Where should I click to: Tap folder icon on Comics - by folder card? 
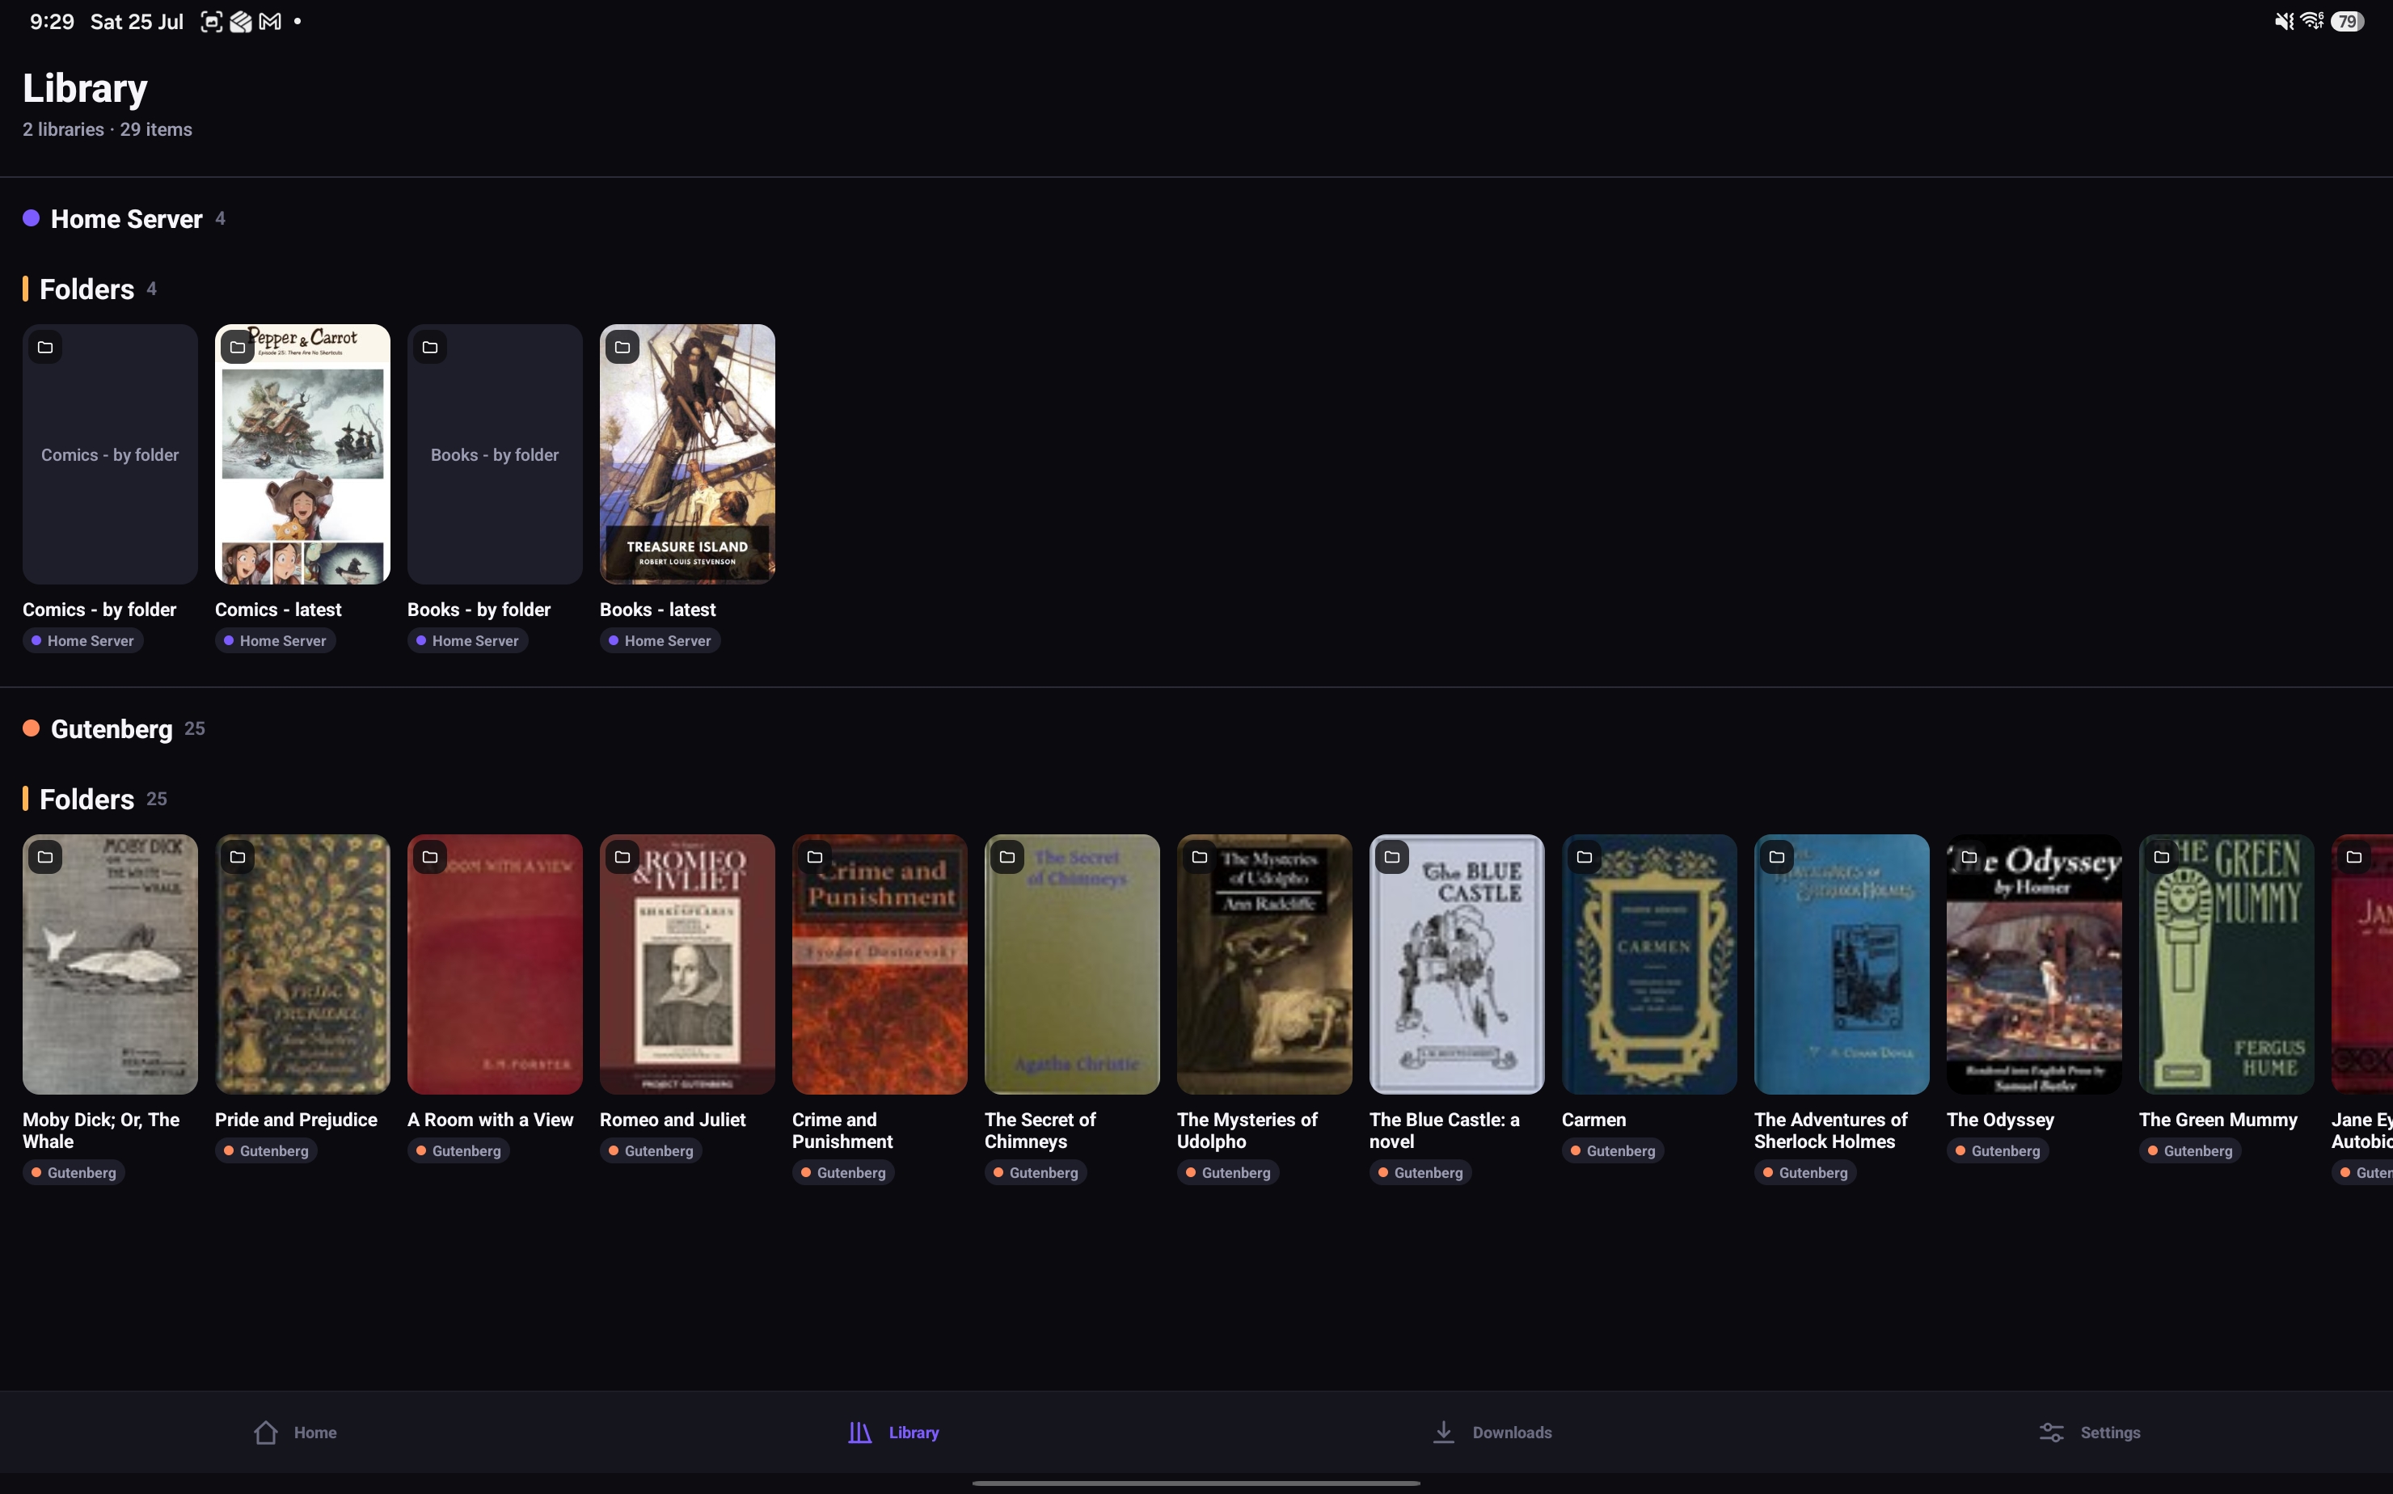click(45, 347)
